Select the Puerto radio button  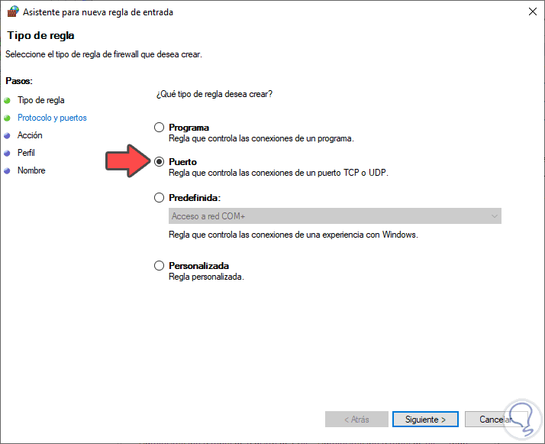[159, 162]
